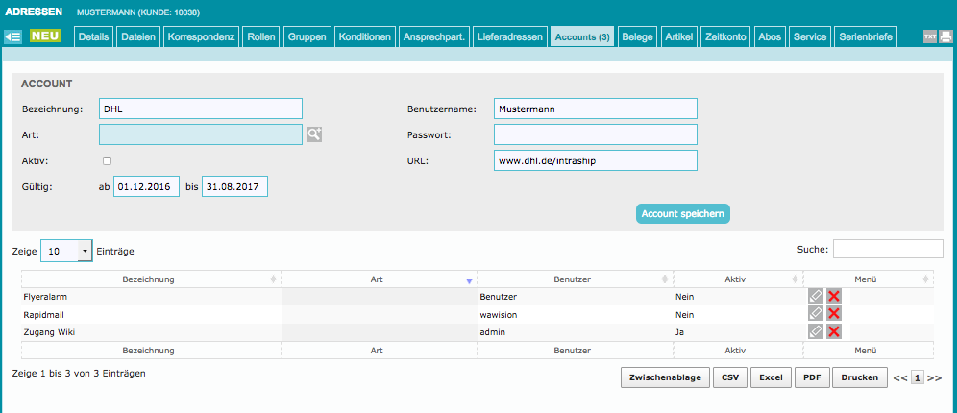Image resolution: width=957 pixels, height=413 pixels.
Task: Export table using the CSV button
Action: point(729,377)
